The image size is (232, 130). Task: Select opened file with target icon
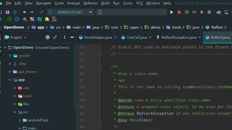[x=48, y=37]
